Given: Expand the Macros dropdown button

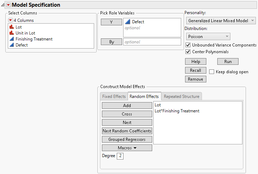Looking at the screenshot, I should [x=127, y=148].
